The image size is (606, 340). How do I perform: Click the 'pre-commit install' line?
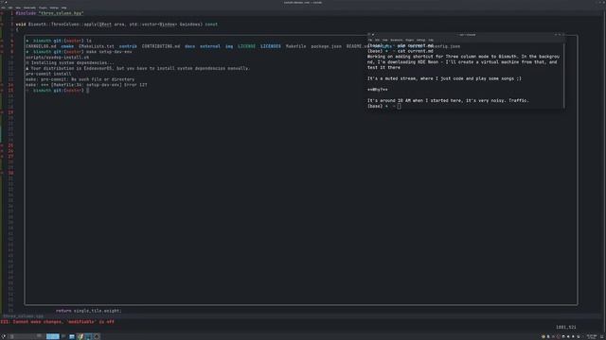pos(48,74)
